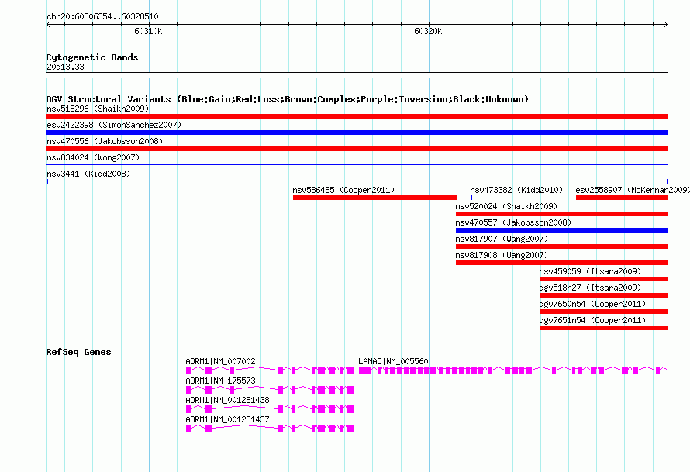Click the dgv7651n54 (Cooper2011) label

(593, 320)
